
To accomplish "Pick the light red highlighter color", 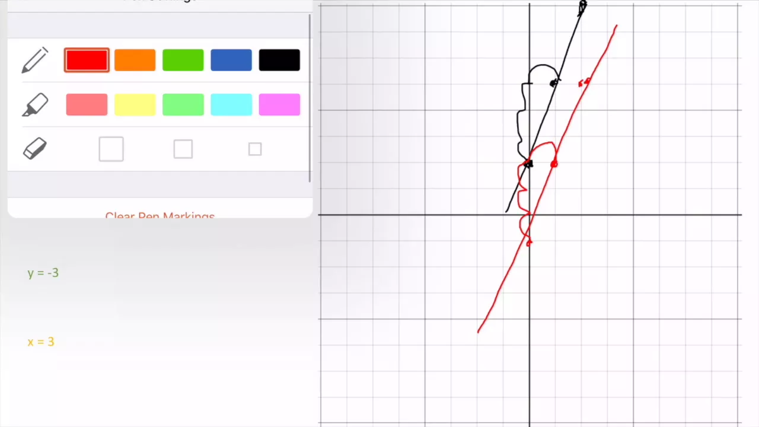I will point(87,105).
